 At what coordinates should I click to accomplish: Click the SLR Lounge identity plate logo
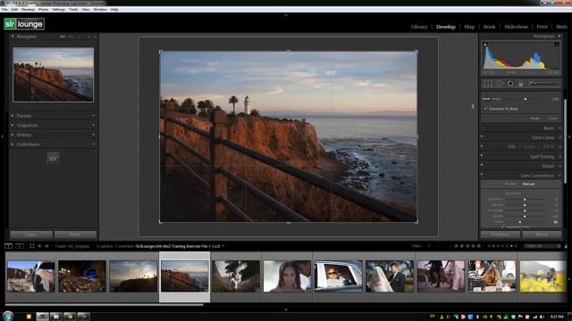[x=24, y=24]
